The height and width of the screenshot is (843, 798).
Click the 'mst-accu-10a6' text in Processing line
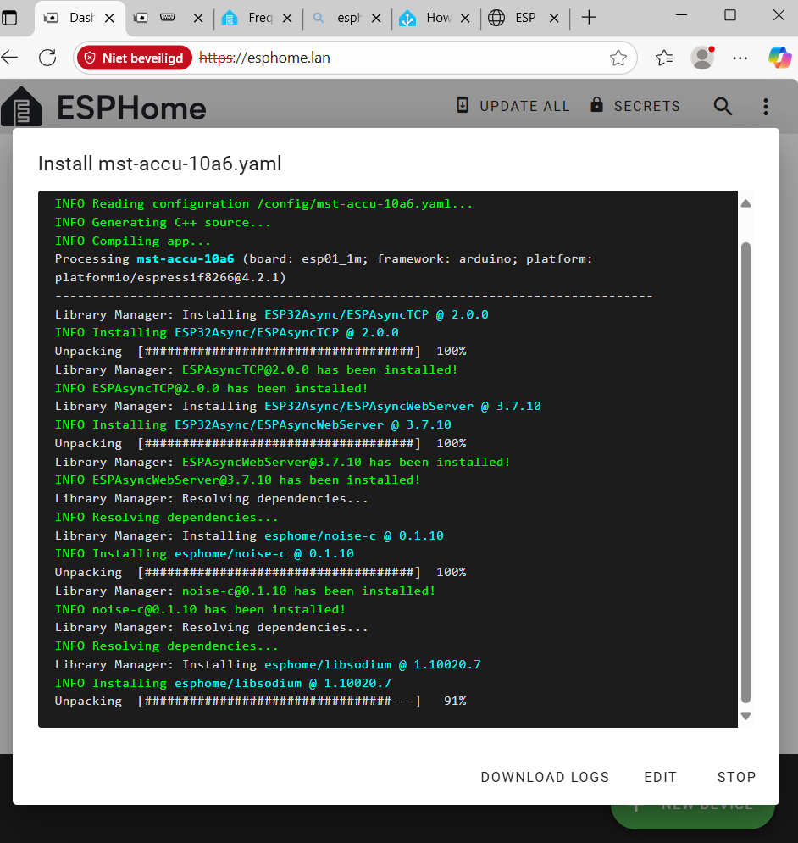coord(185,258)
